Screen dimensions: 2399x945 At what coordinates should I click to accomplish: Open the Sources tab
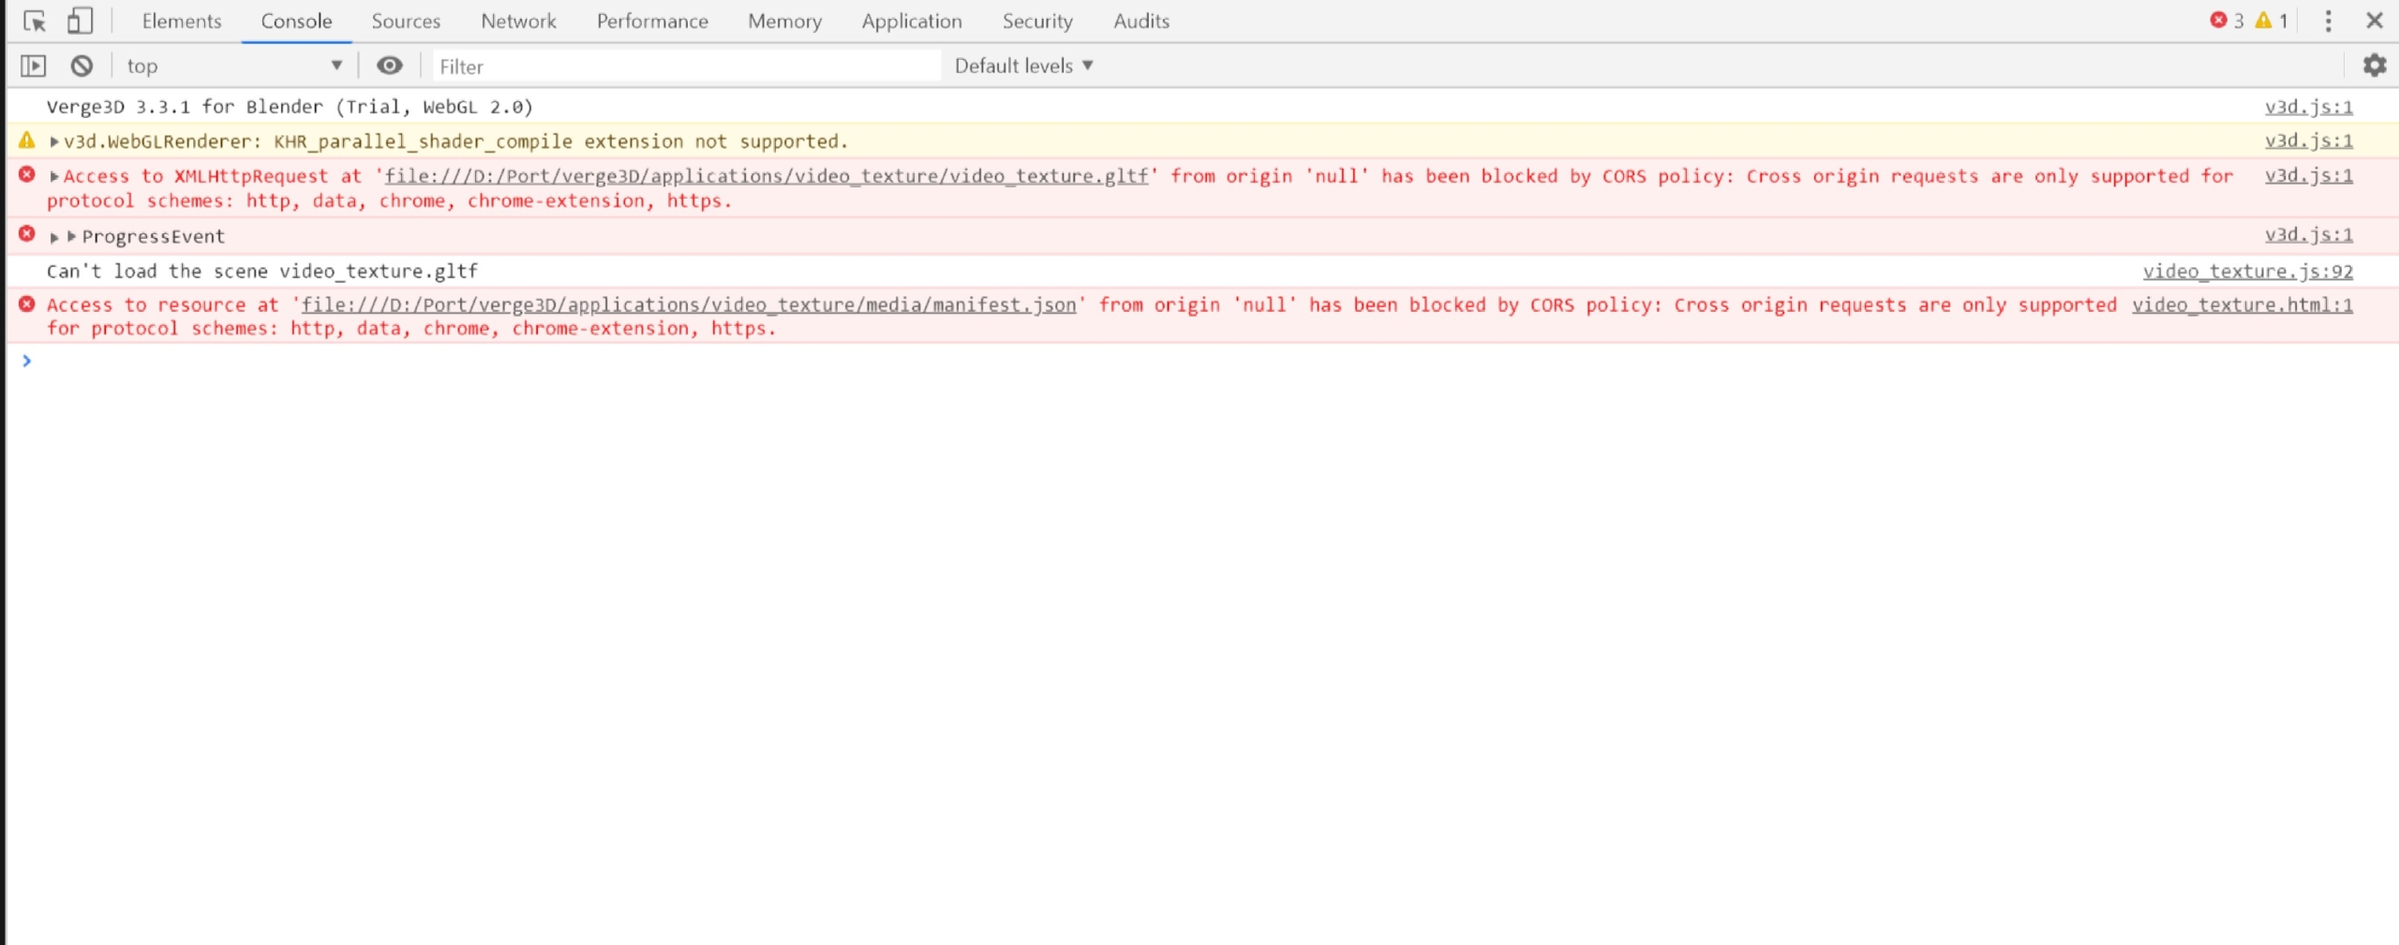[406, 21]
